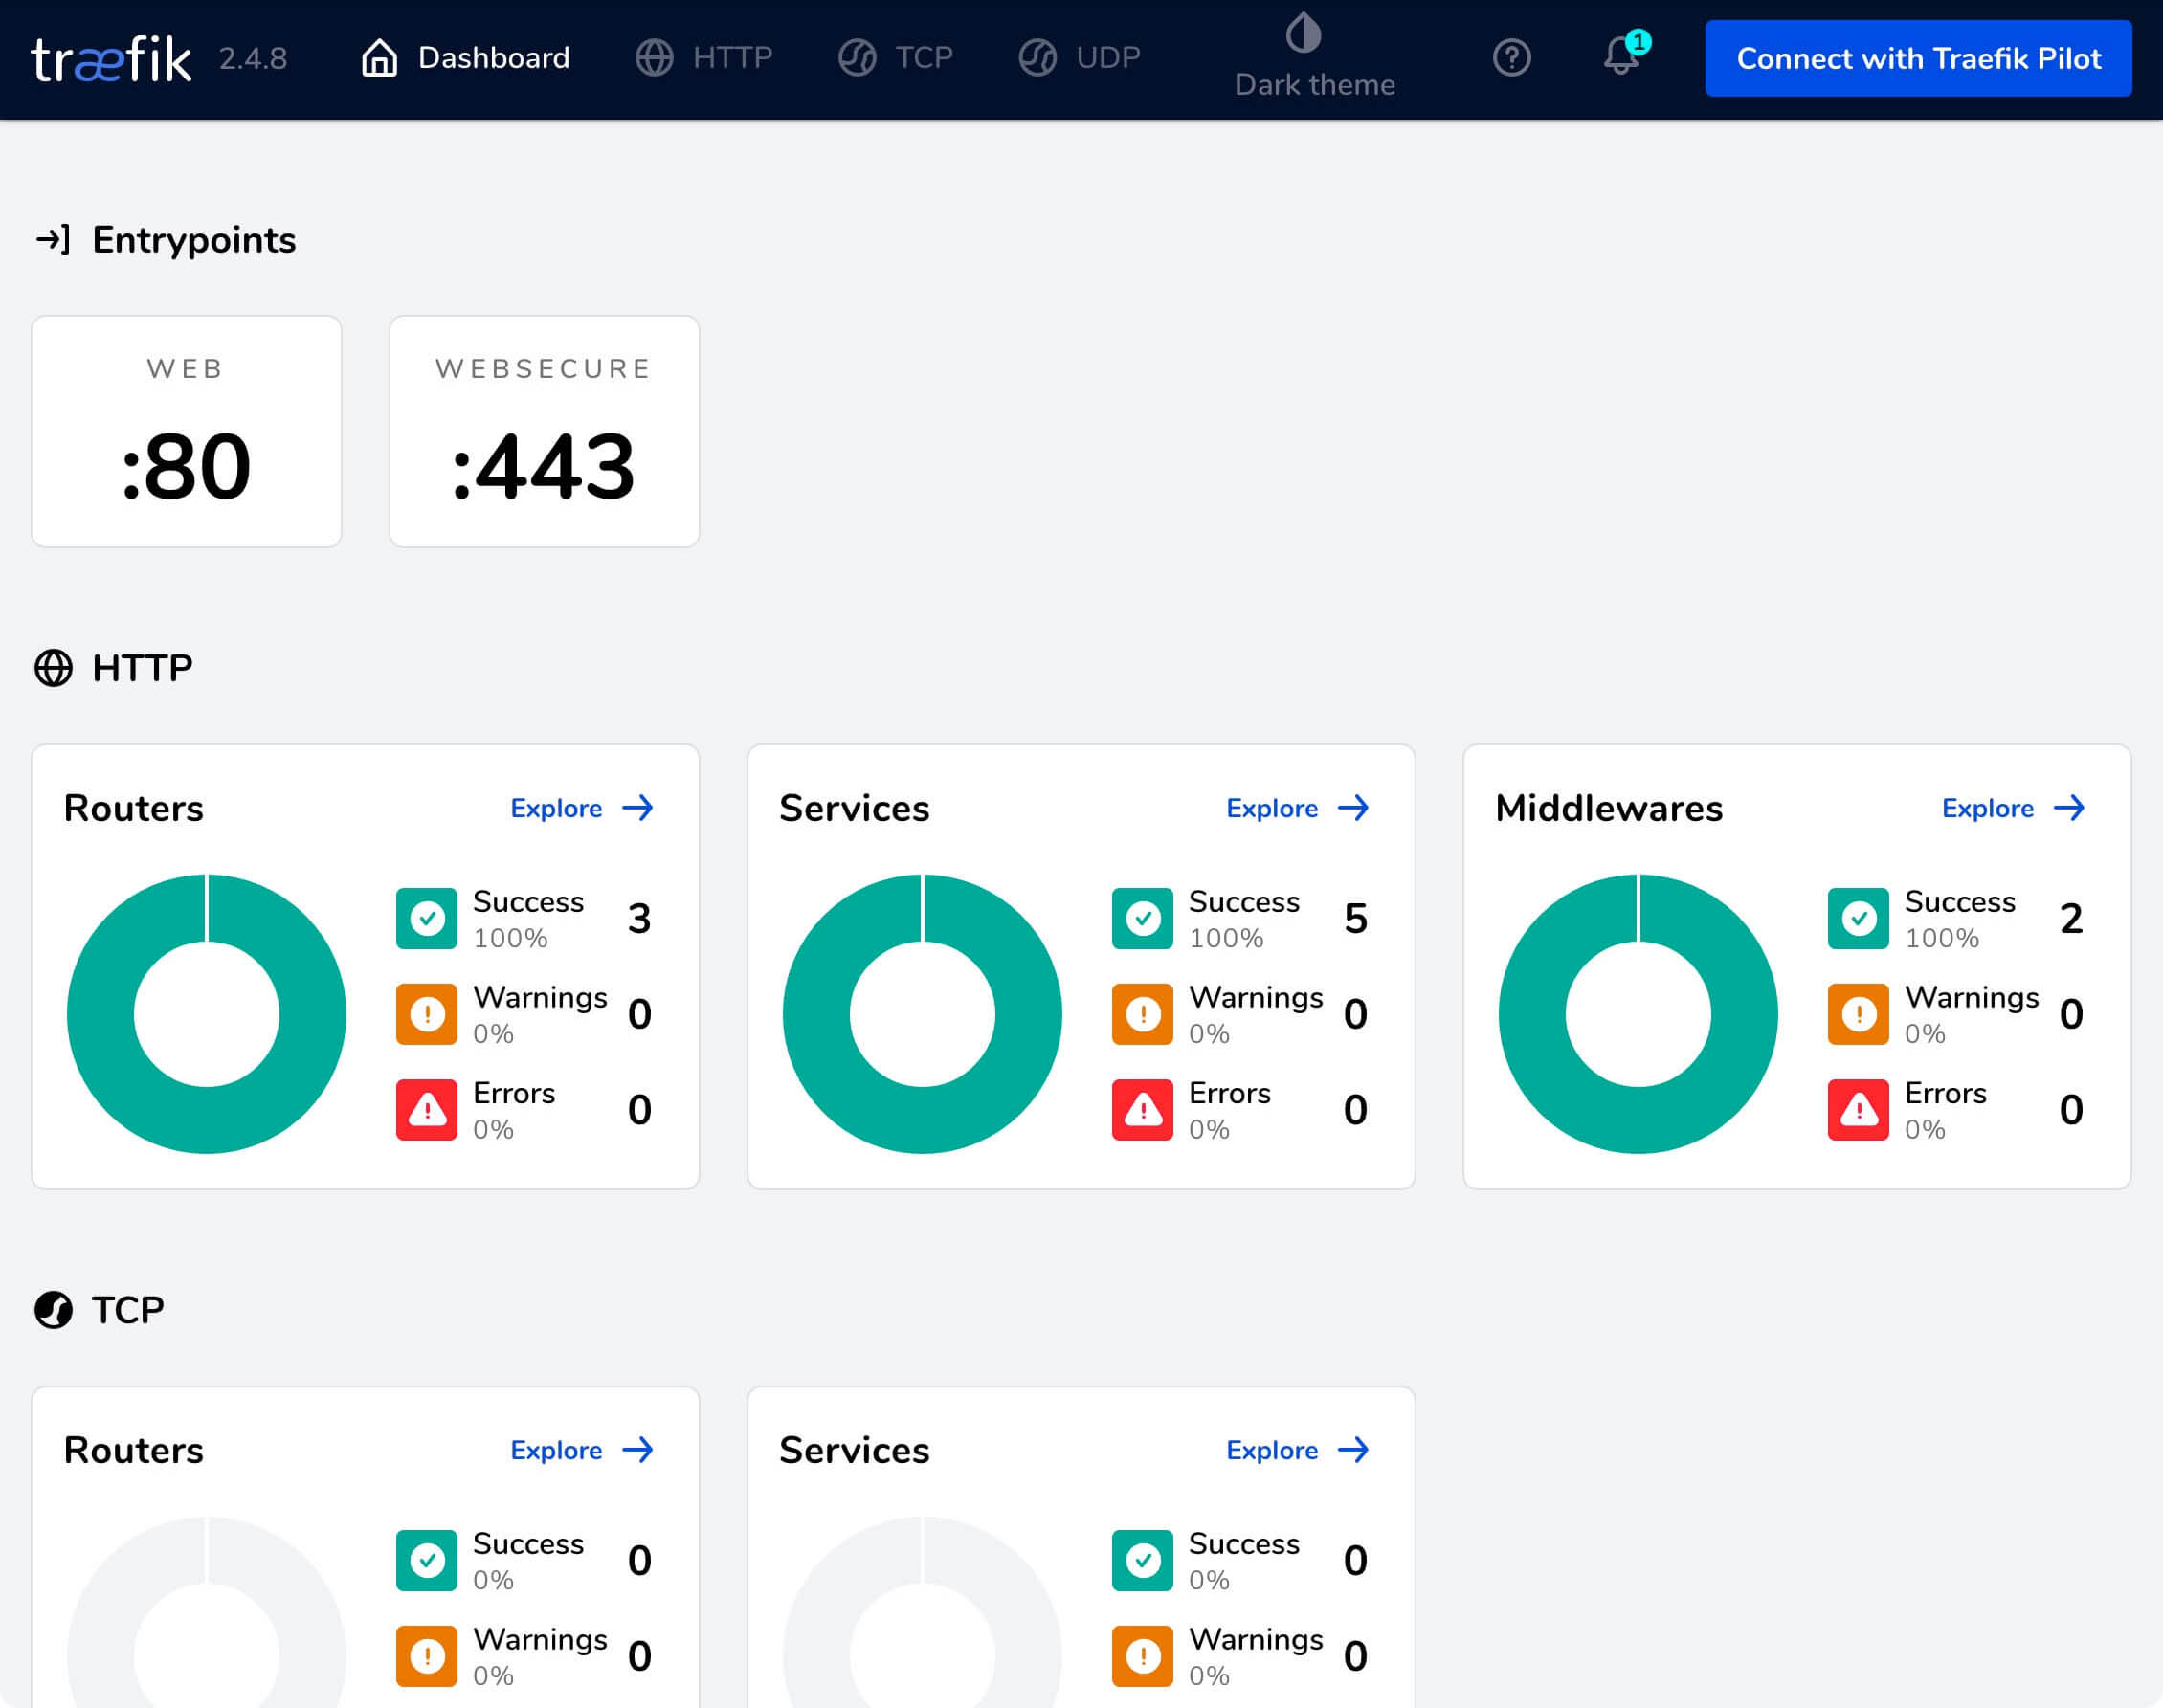Image resolution: width=2163 pixels, height=1708 pixels.
Task: Click the Dashboard navigation icon
Action: (381, 58)
